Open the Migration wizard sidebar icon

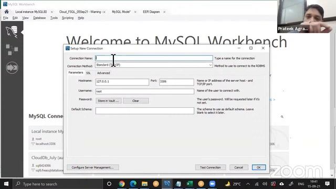pyautogui.click(x=12, y=68)
